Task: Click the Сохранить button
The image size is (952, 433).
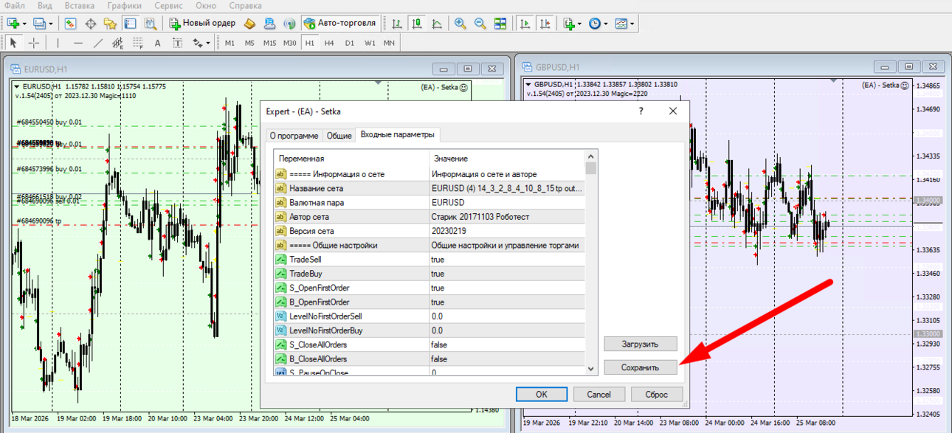Action: (640, 367)
